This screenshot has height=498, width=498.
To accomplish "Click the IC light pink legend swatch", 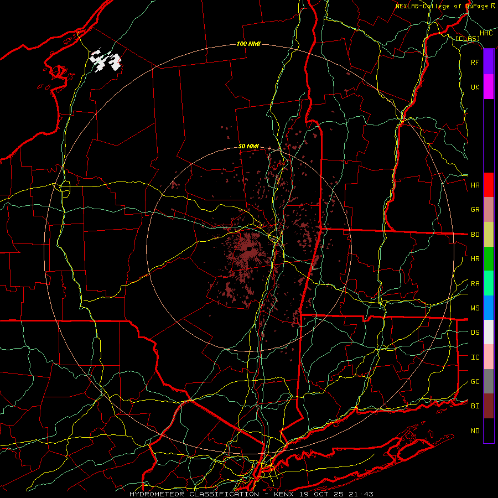I will pos(489,357).
